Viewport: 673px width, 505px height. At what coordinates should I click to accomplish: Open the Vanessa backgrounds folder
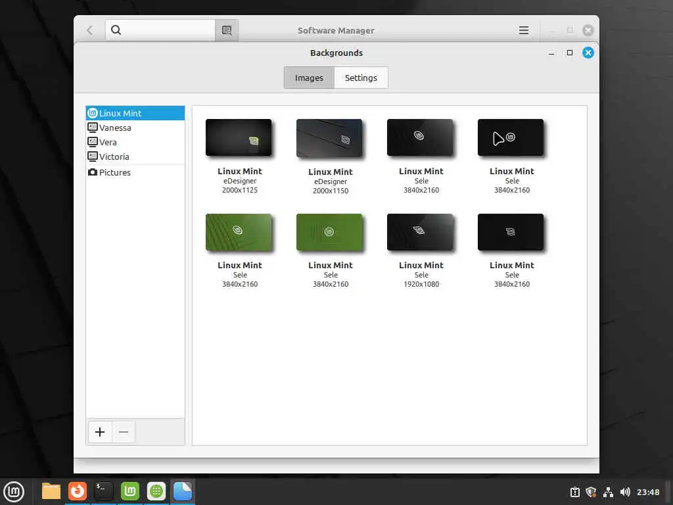pyautogui.click(x=135, y=128)
